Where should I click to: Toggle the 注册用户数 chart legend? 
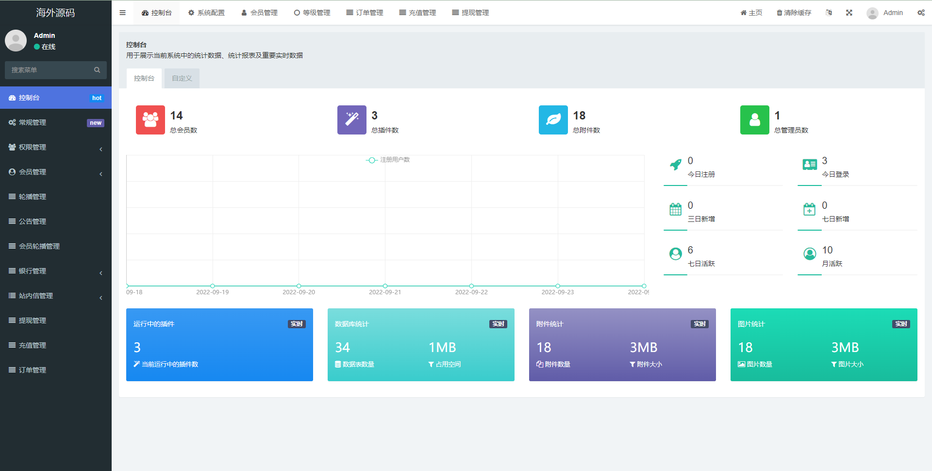(x=388, y=160)
